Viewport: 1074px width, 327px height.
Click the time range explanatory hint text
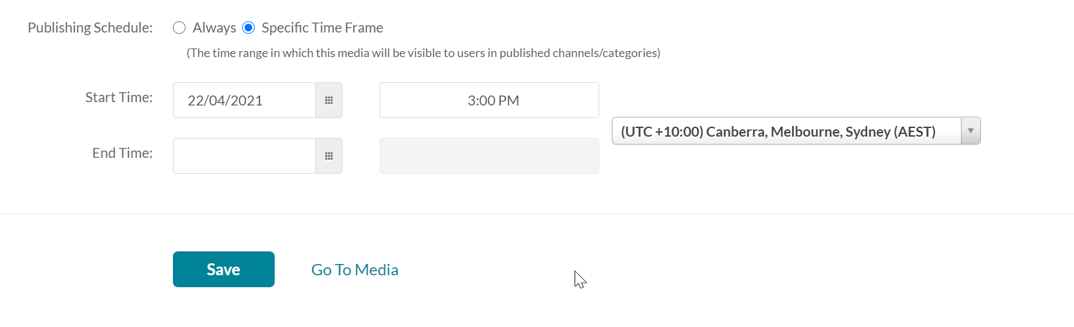tap(424, 53)
